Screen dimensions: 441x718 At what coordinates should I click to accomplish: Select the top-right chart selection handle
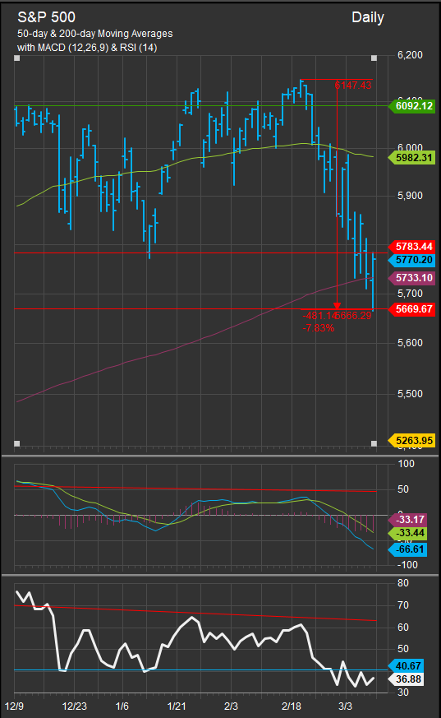pyautogui.click(x=374, y=58)
